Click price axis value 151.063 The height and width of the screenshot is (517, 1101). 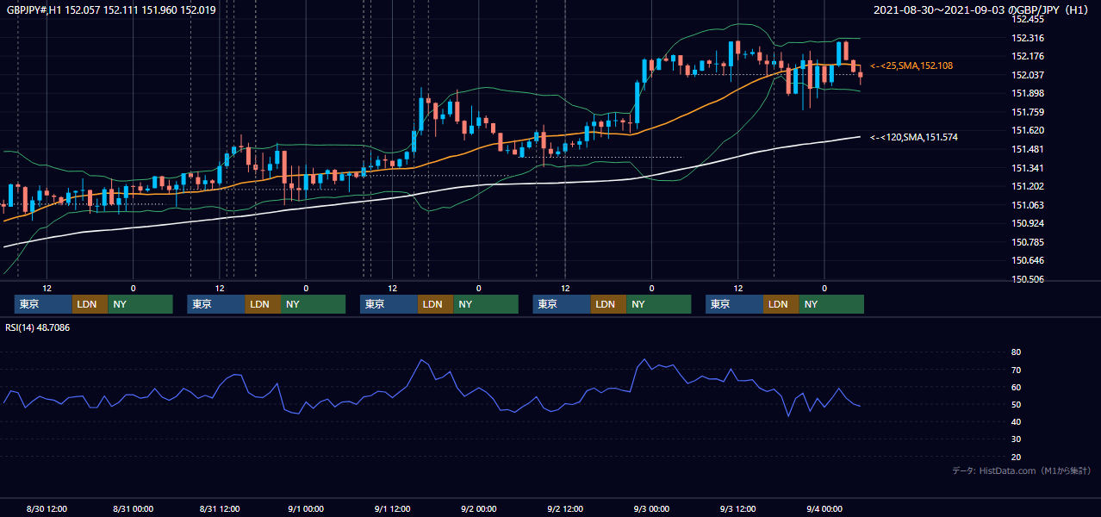click(x=1027, y=205)
